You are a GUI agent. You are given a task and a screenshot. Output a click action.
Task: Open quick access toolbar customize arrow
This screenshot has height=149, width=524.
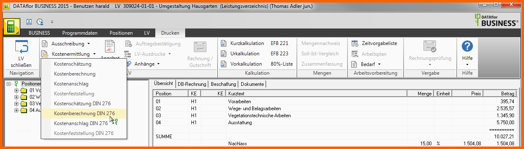pos(52,21)
